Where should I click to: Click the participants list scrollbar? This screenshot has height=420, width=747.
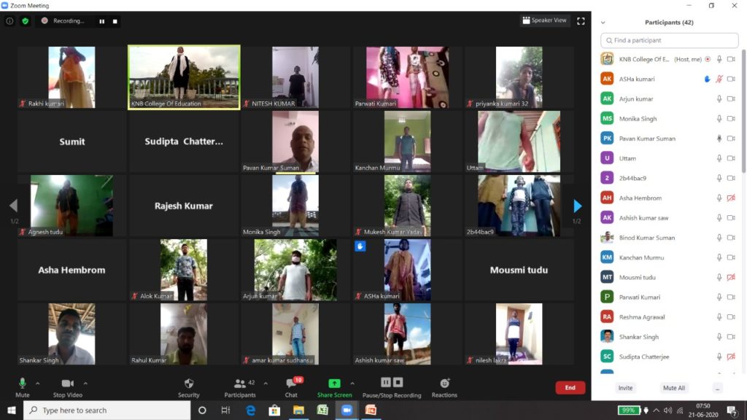tap(743, 109)
